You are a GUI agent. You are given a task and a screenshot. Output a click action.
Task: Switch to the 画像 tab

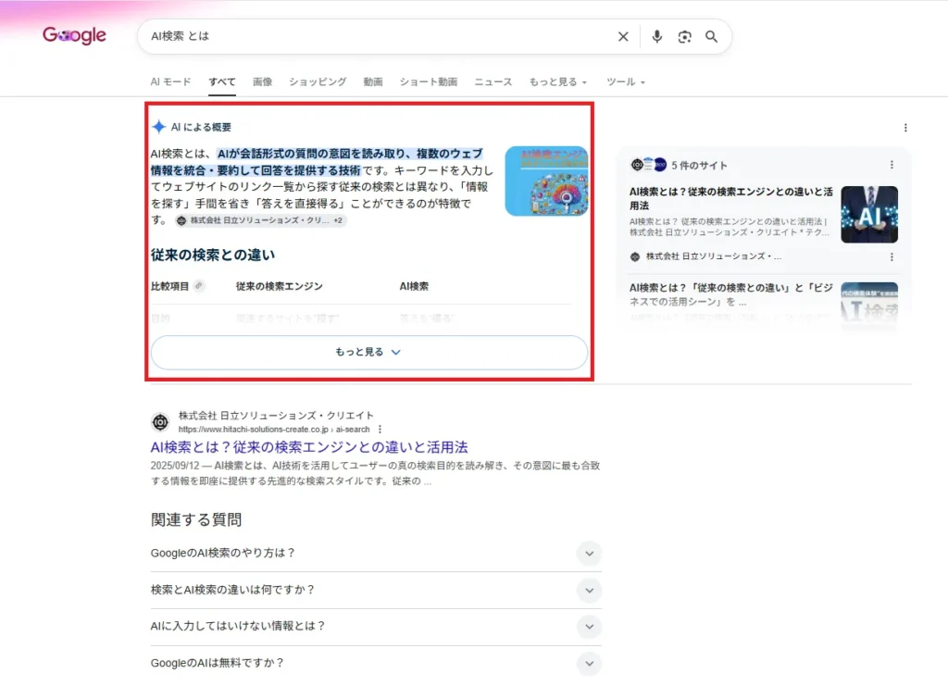pyautogui.click(x=262, y=81)
